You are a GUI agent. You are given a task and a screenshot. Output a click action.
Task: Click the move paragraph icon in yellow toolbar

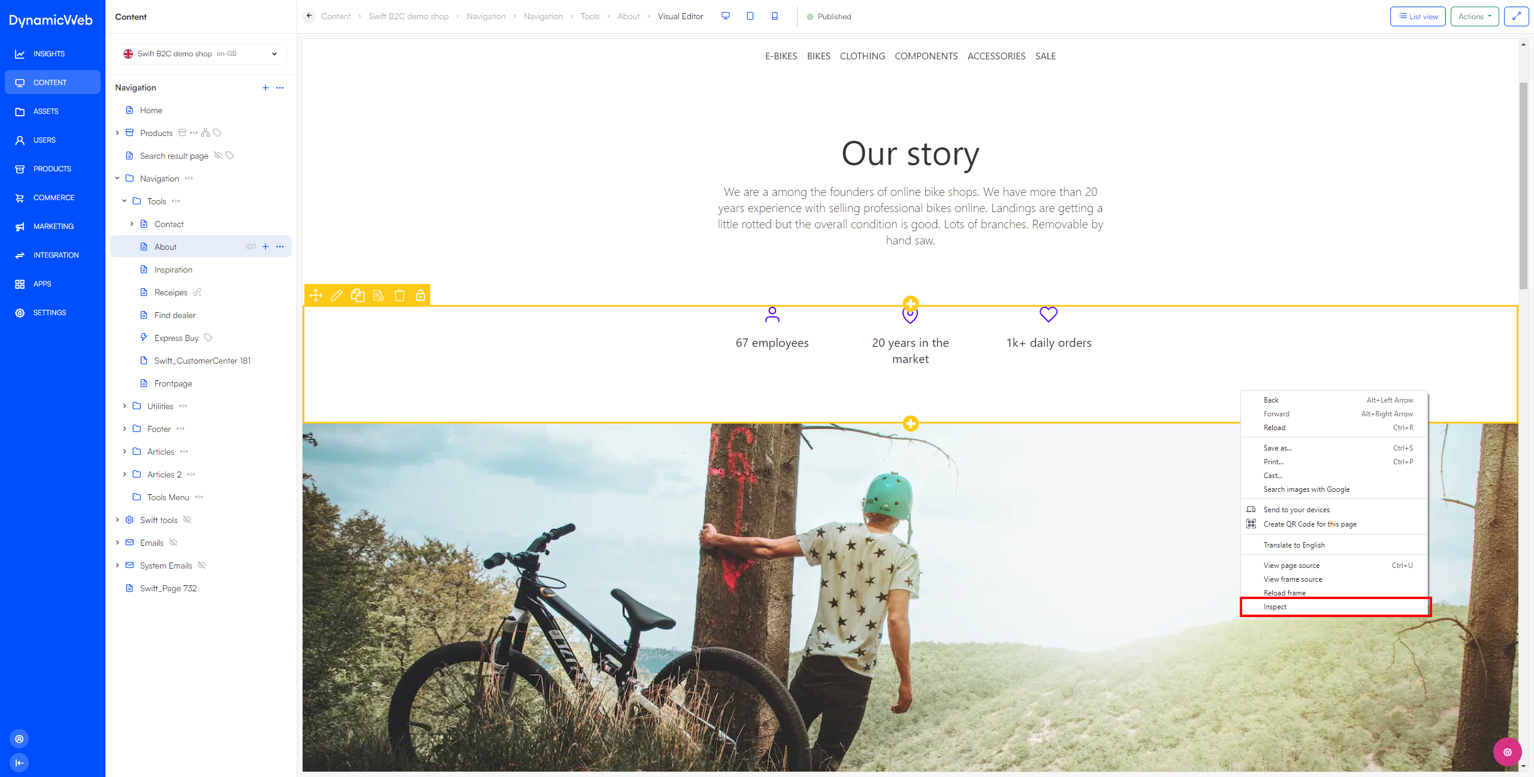316,295
